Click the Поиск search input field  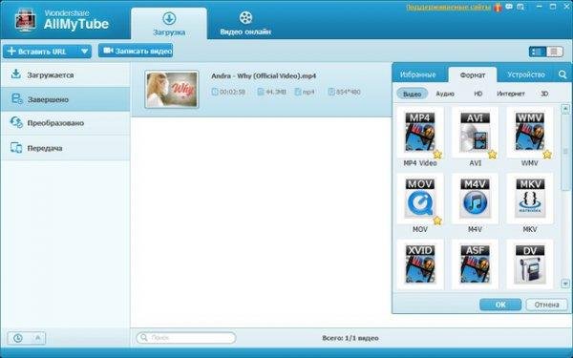coord(186,338)
